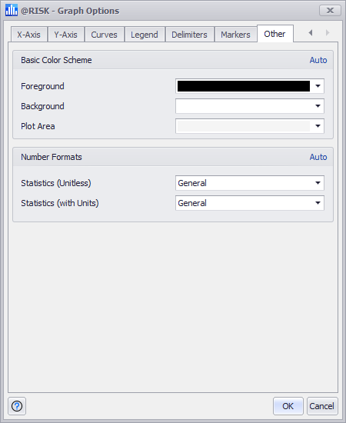This screenshot has width=346, height=423.
Task: Click Auto link for Number Formats
Action: 318,157
